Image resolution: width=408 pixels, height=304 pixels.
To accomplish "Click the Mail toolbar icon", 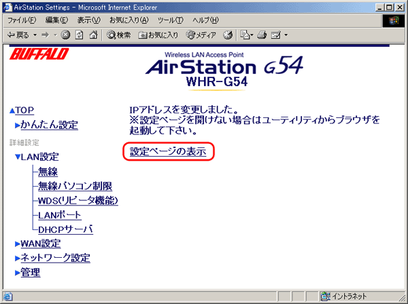I will [246, 35].
